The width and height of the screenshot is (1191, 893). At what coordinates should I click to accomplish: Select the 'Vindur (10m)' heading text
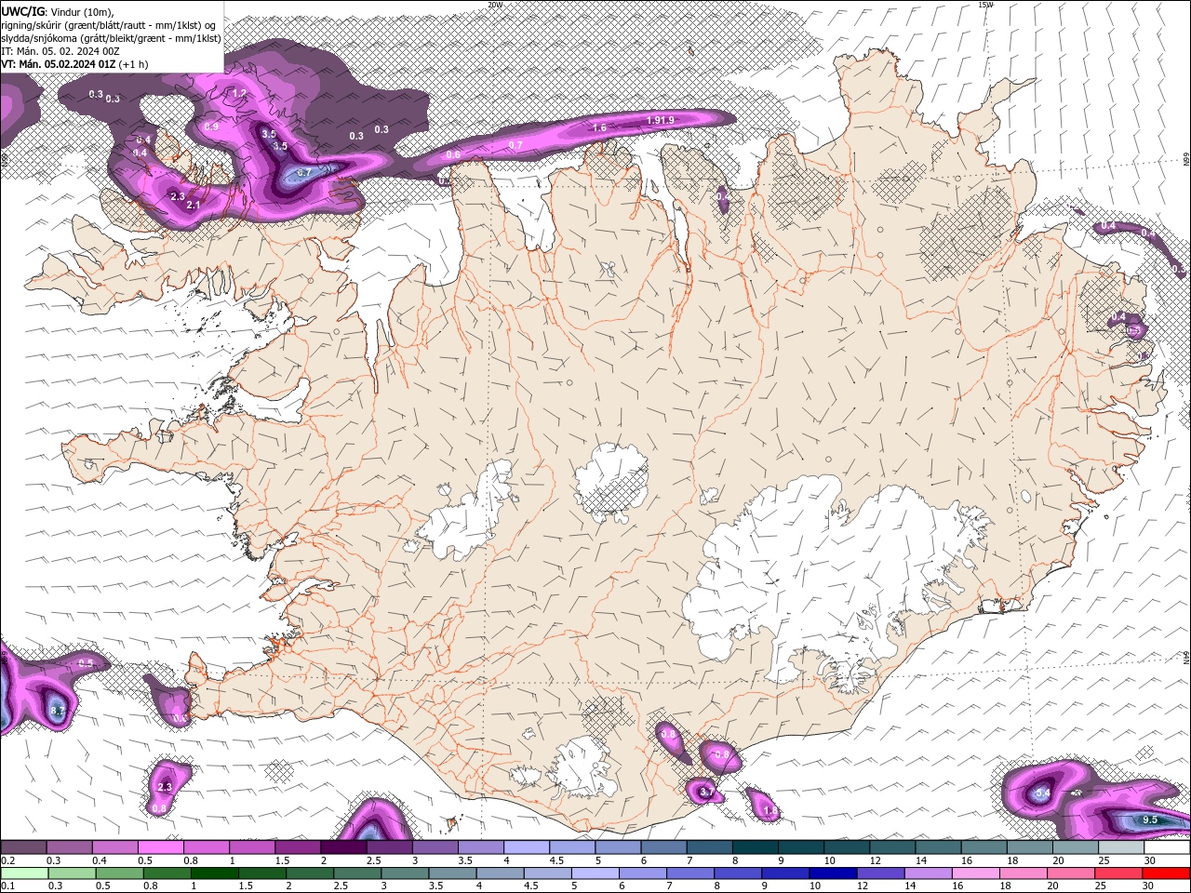click(x=83, y=11)
